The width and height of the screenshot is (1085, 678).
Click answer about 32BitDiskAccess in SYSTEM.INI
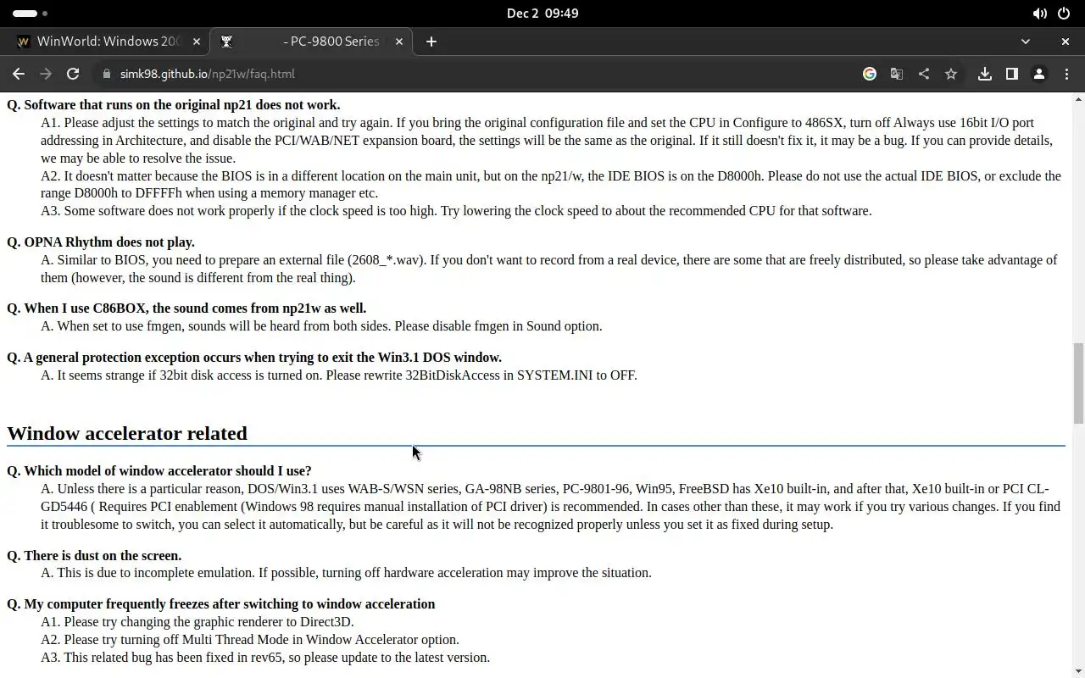coord(339,375)
